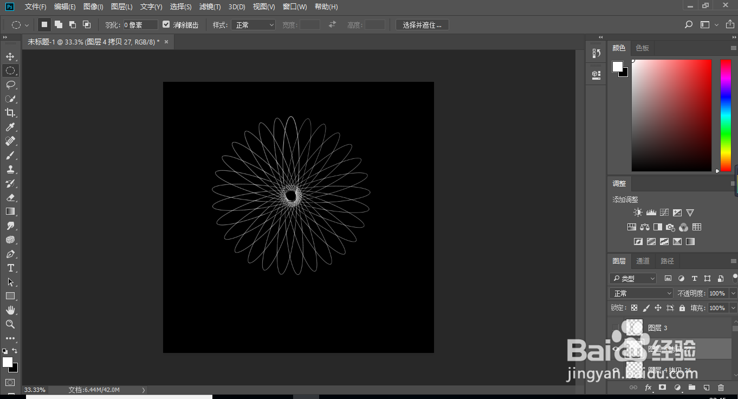The height and width of the screenshot is (399, 738).
Task: Toggle lock position of layer
Action: click(x=658, y=308)
